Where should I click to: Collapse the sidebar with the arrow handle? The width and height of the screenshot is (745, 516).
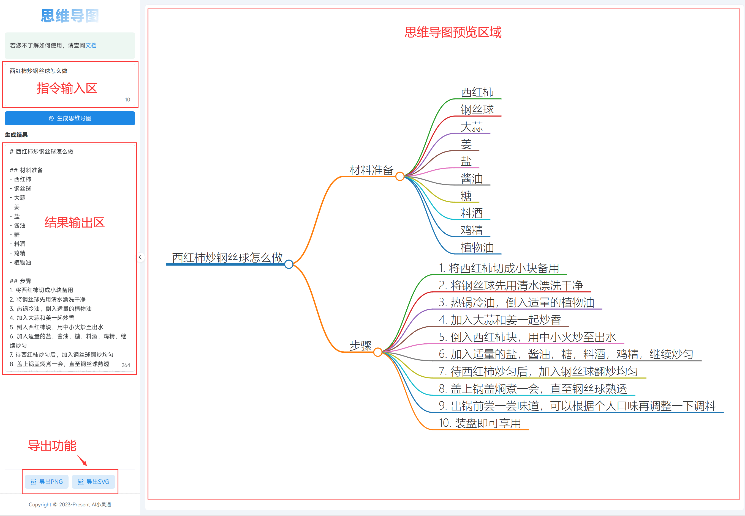pos(140,257)
